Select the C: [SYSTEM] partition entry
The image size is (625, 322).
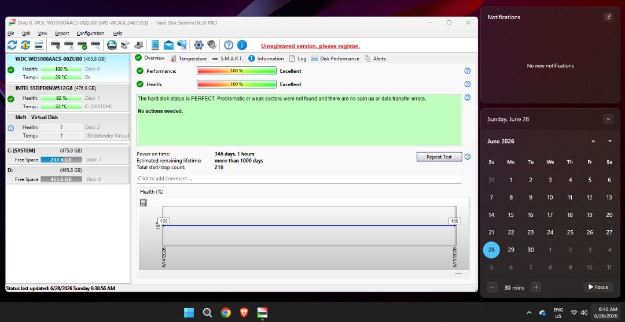68,155
